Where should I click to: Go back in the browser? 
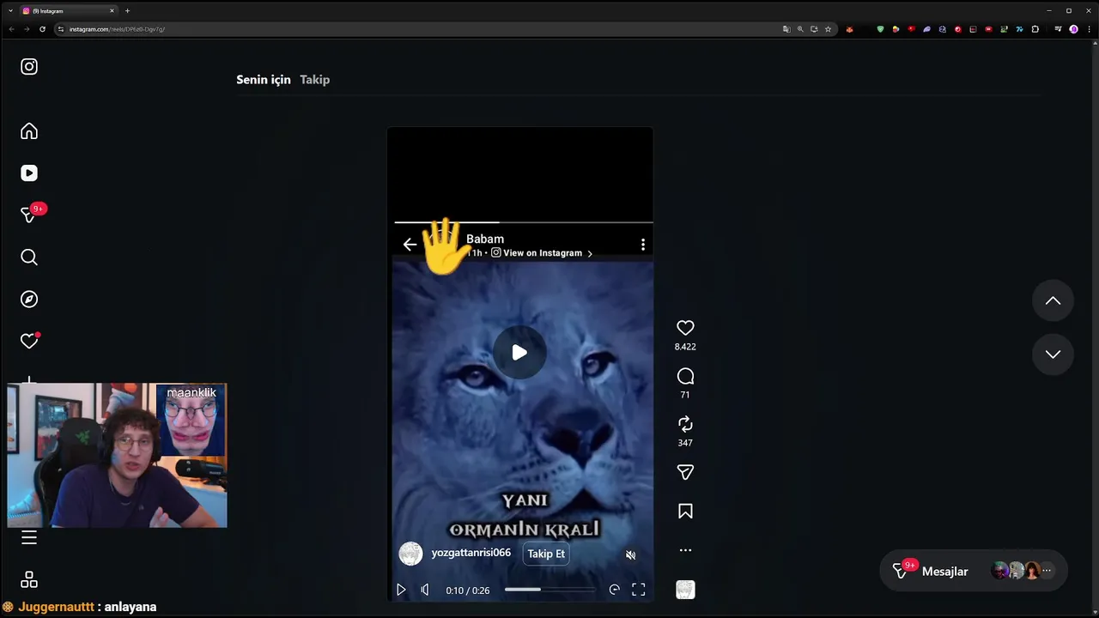(11, 29)
